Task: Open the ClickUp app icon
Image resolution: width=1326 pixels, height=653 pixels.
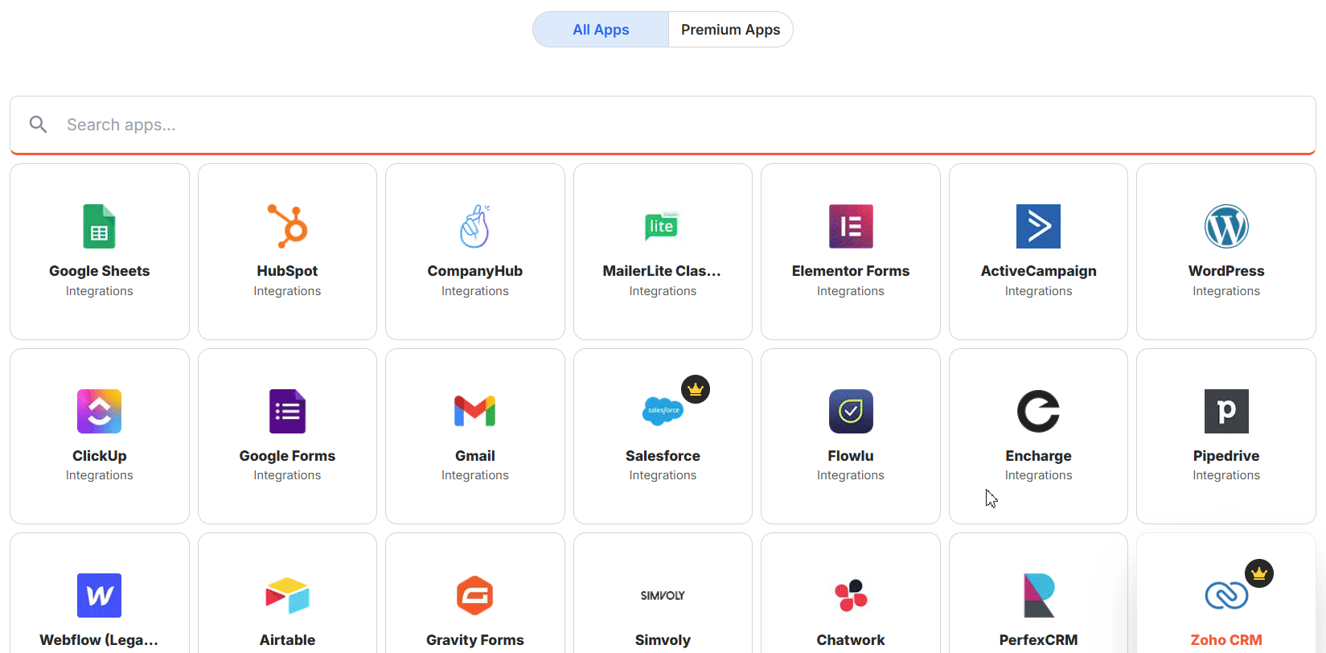Action: 99,411
